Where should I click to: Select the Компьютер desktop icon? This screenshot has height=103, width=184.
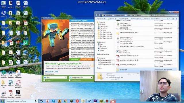tap(3, 14)
